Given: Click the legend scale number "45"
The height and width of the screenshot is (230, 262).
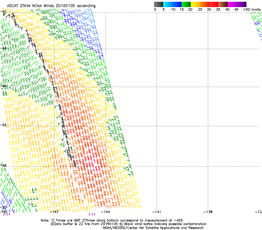Looking at the screenshot, I should point(236,10).
